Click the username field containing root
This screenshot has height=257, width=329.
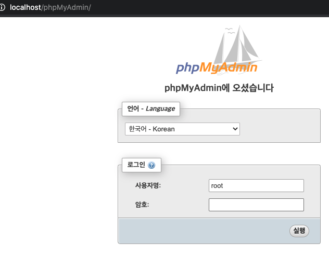click(x=256, y=185)
